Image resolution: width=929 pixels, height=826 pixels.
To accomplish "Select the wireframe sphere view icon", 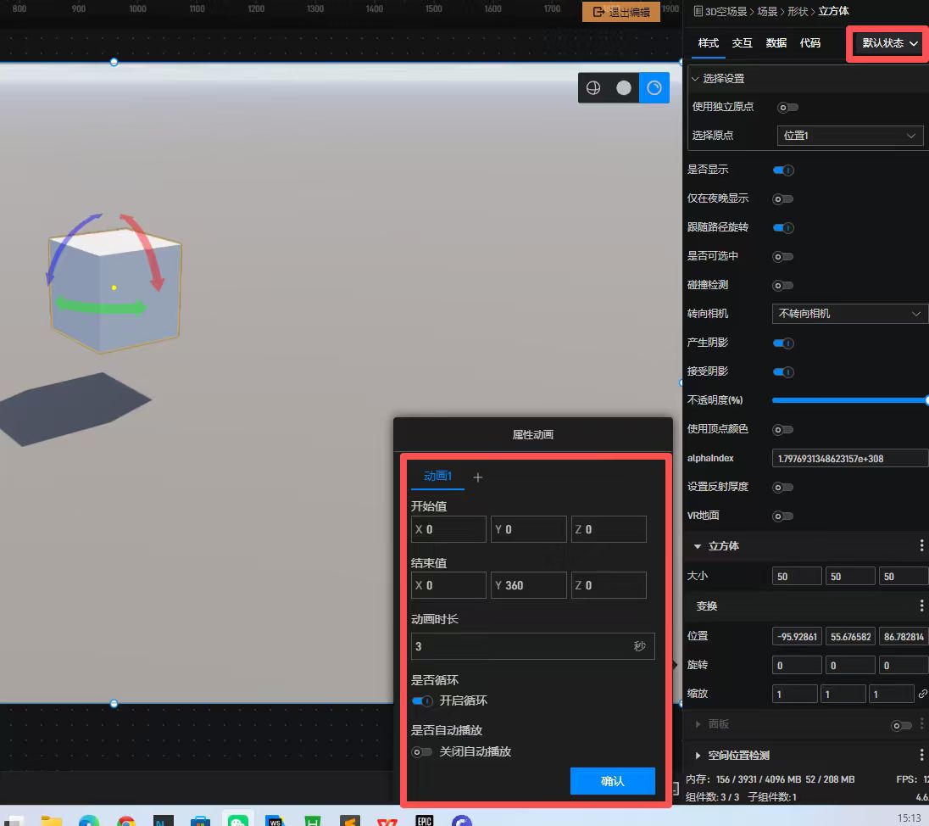I will (x=593, y=87).
